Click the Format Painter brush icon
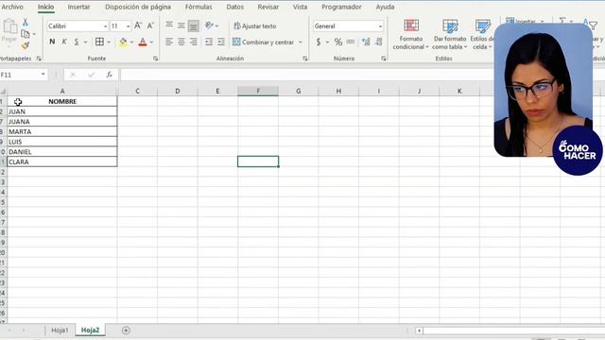The width and height of the screenshot is (605, 340). (26, 46)
